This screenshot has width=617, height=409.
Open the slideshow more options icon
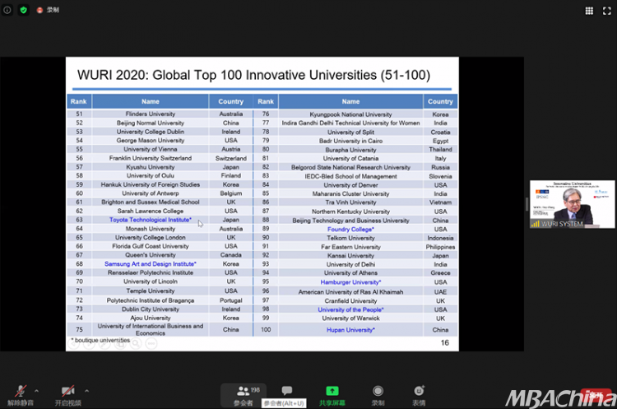[x=151, y=344]
